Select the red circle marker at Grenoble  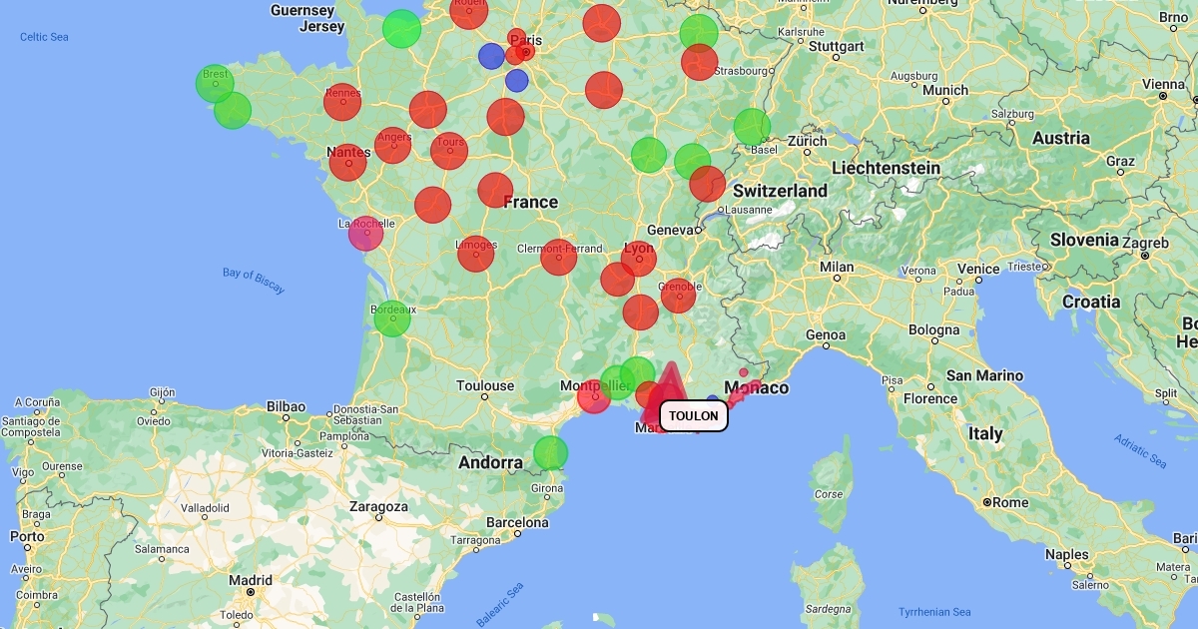[678, 297]
